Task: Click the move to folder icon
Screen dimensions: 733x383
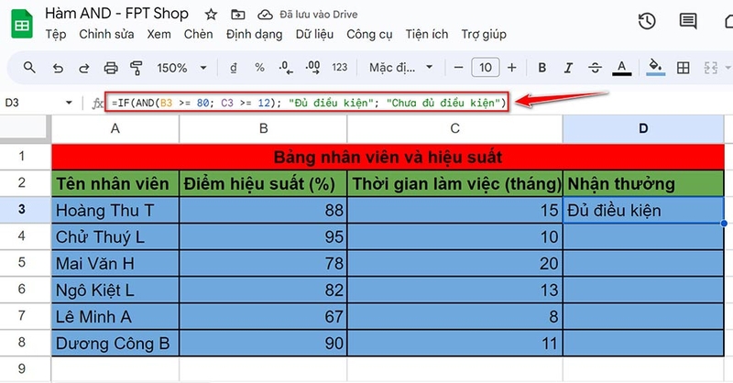Action: coord(238,15)
